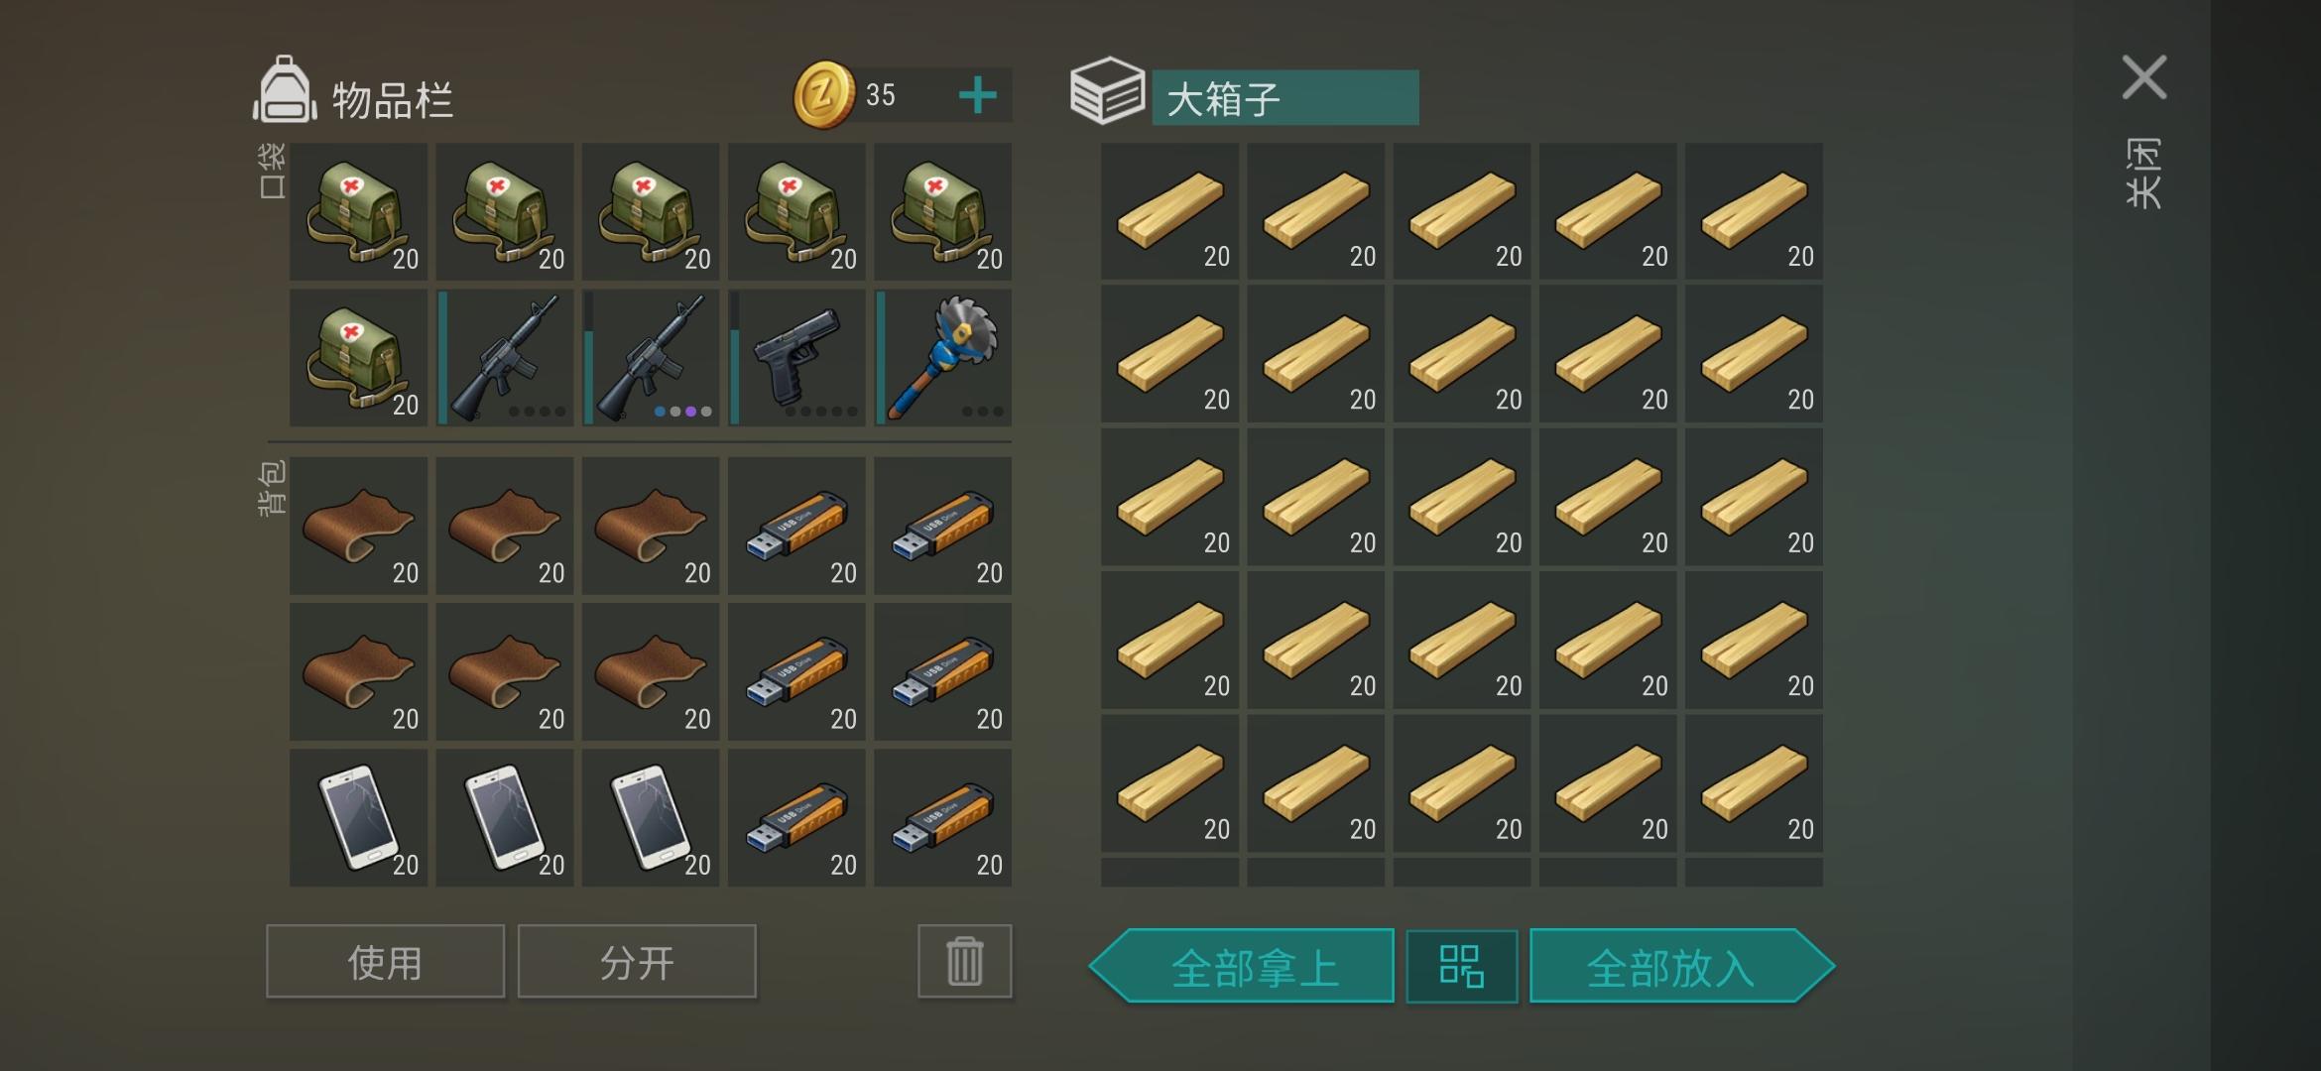Click the trash can delete icon

pos(964,961)
